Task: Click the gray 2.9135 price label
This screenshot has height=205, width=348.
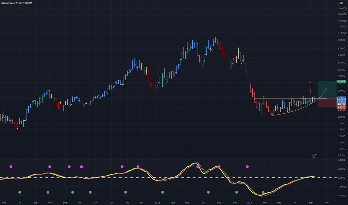Action: point(341,104)
